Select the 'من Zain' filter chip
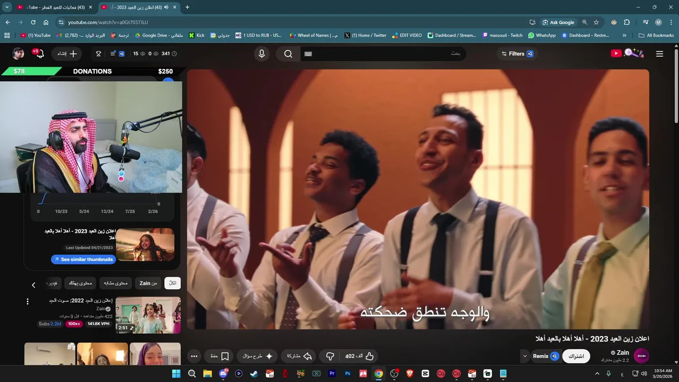Viewport: 679px width, 382px height. coord(148,283)
